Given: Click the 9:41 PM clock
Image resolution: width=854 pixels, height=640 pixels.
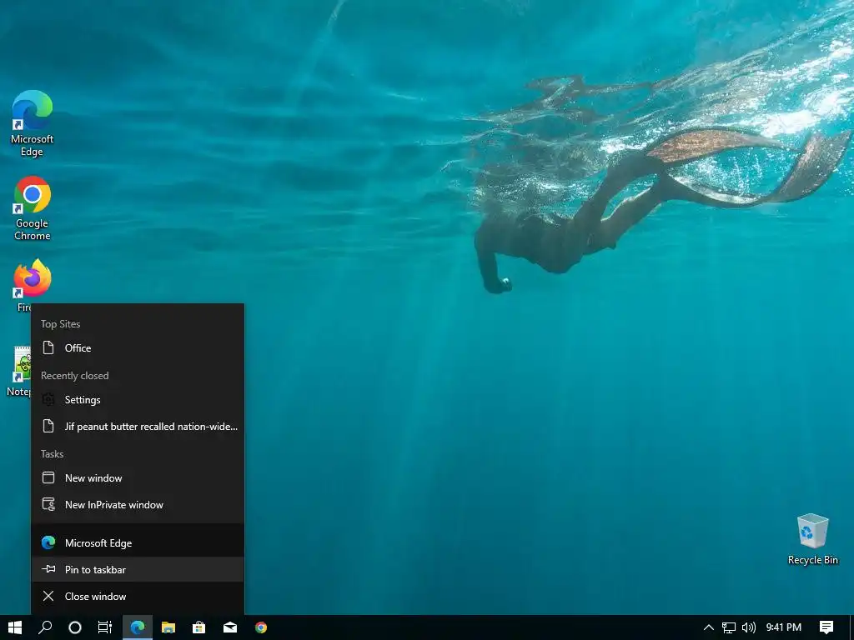Looking at the screenshot, I should 784,627.
